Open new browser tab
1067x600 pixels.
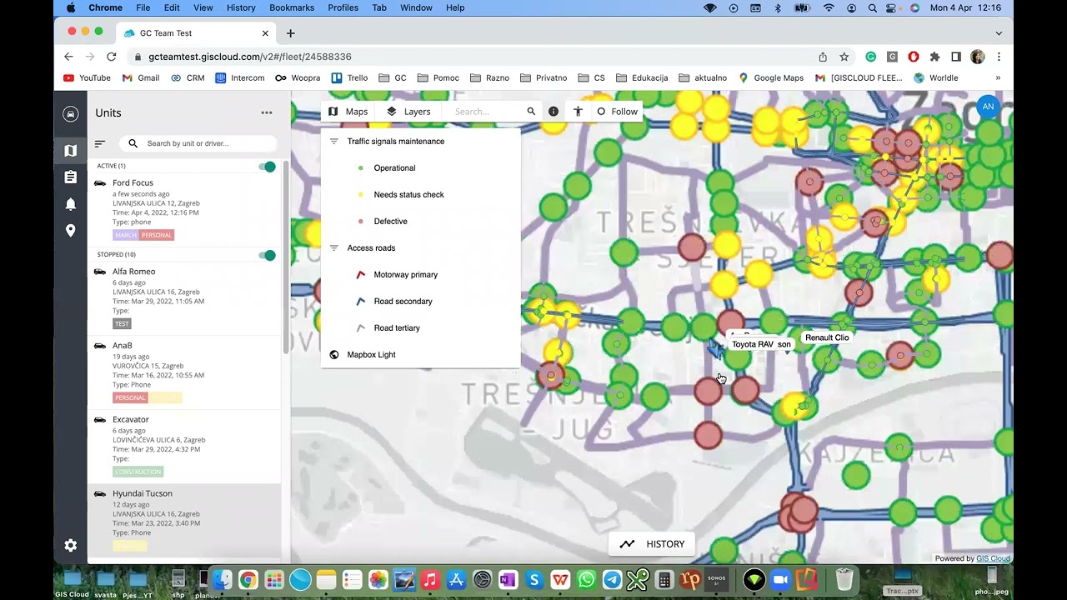pyautogui.click(x=290, y=33)
